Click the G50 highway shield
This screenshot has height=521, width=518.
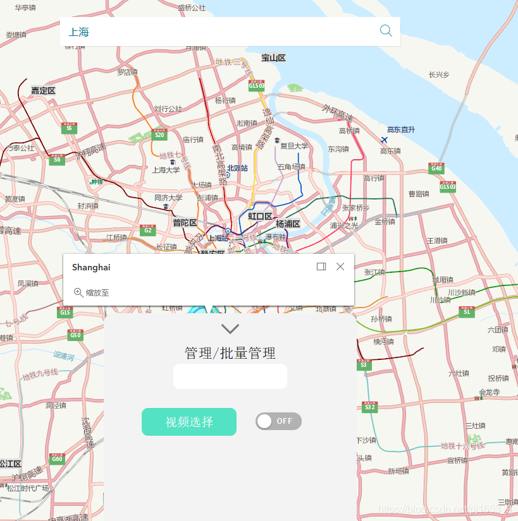pos(75,335)
